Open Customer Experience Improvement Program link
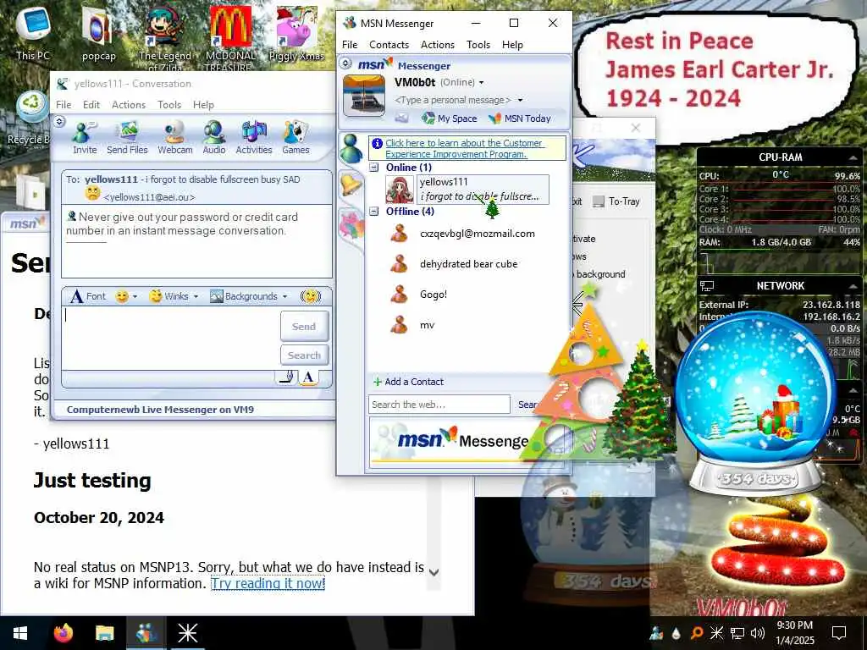Screen dimensions: 867x650 click(465, 148)
